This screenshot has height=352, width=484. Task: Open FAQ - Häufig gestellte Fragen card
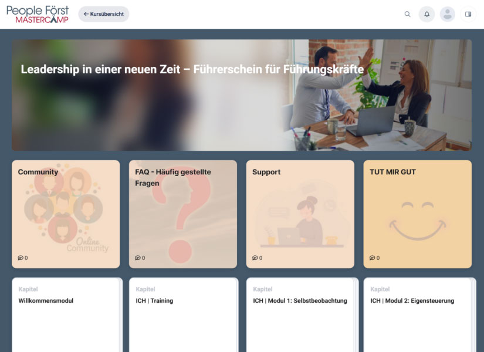[183, 214]
